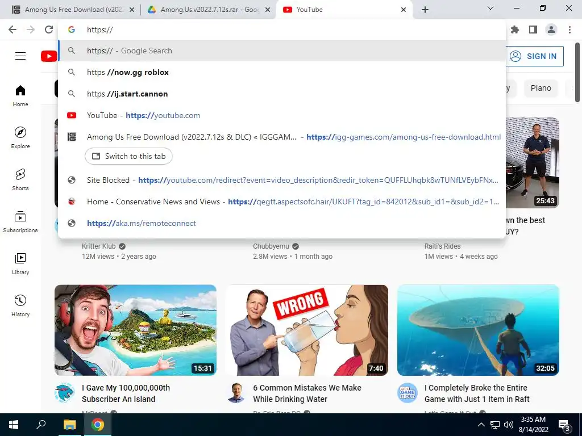
Task: Click MrBeast channel avatar
Action: click(65, 393)
